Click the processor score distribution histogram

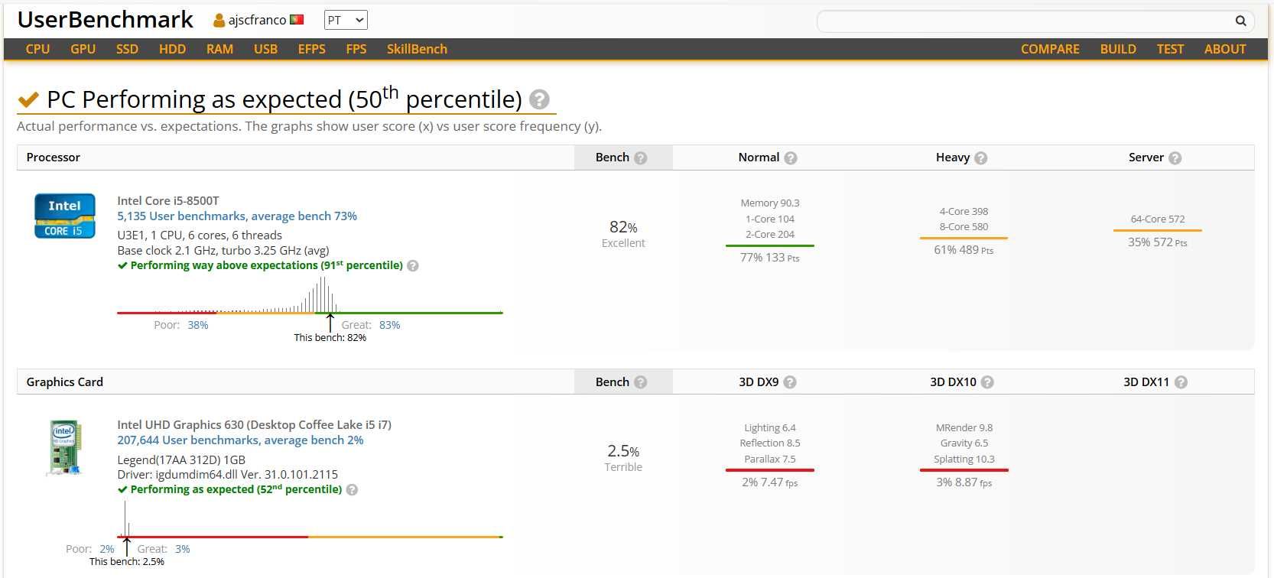pyautogui.click(x=310, y=294)
